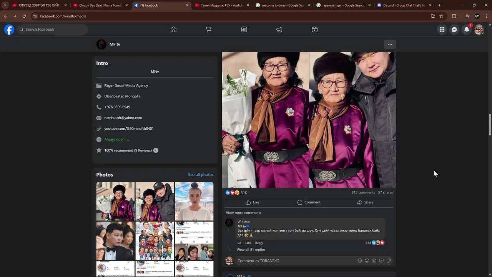Click the Search Facebook field
492x277 pixels.
[x=52, y=30]
